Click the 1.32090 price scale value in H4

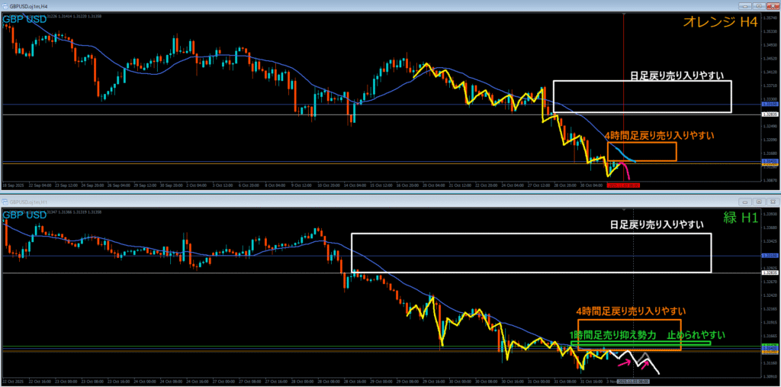[770, 140]
